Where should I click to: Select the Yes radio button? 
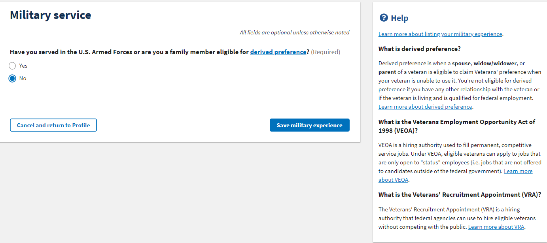point(12,66)
